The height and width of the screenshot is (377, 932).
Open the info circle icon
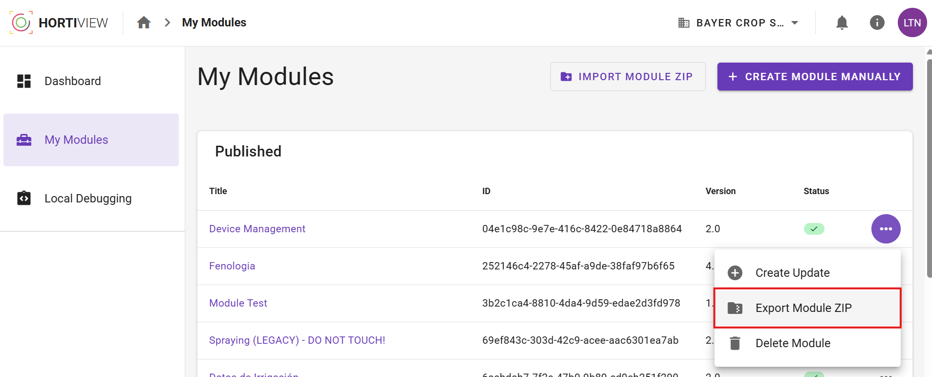(877, 22)
